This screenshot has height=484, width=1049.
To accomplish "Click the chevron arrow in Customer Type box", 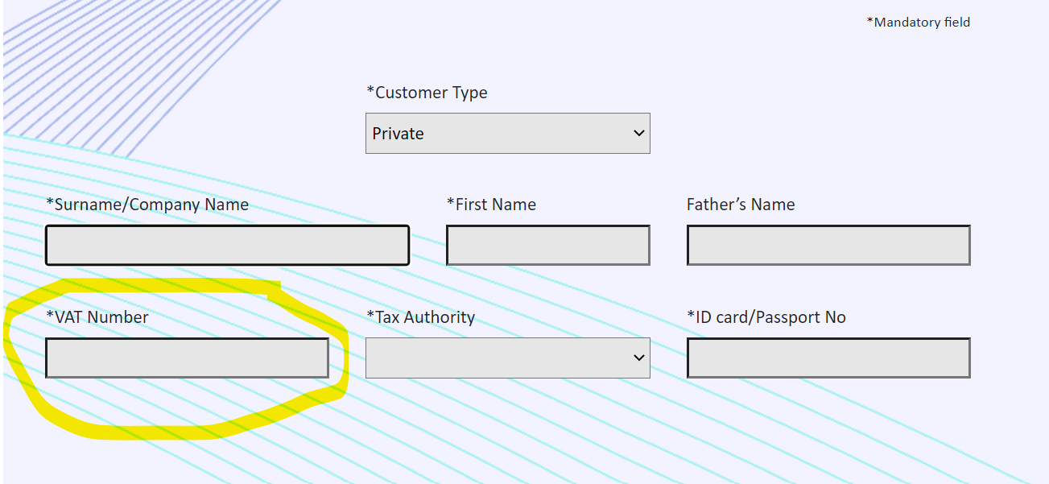I will (x=639, y=134).
